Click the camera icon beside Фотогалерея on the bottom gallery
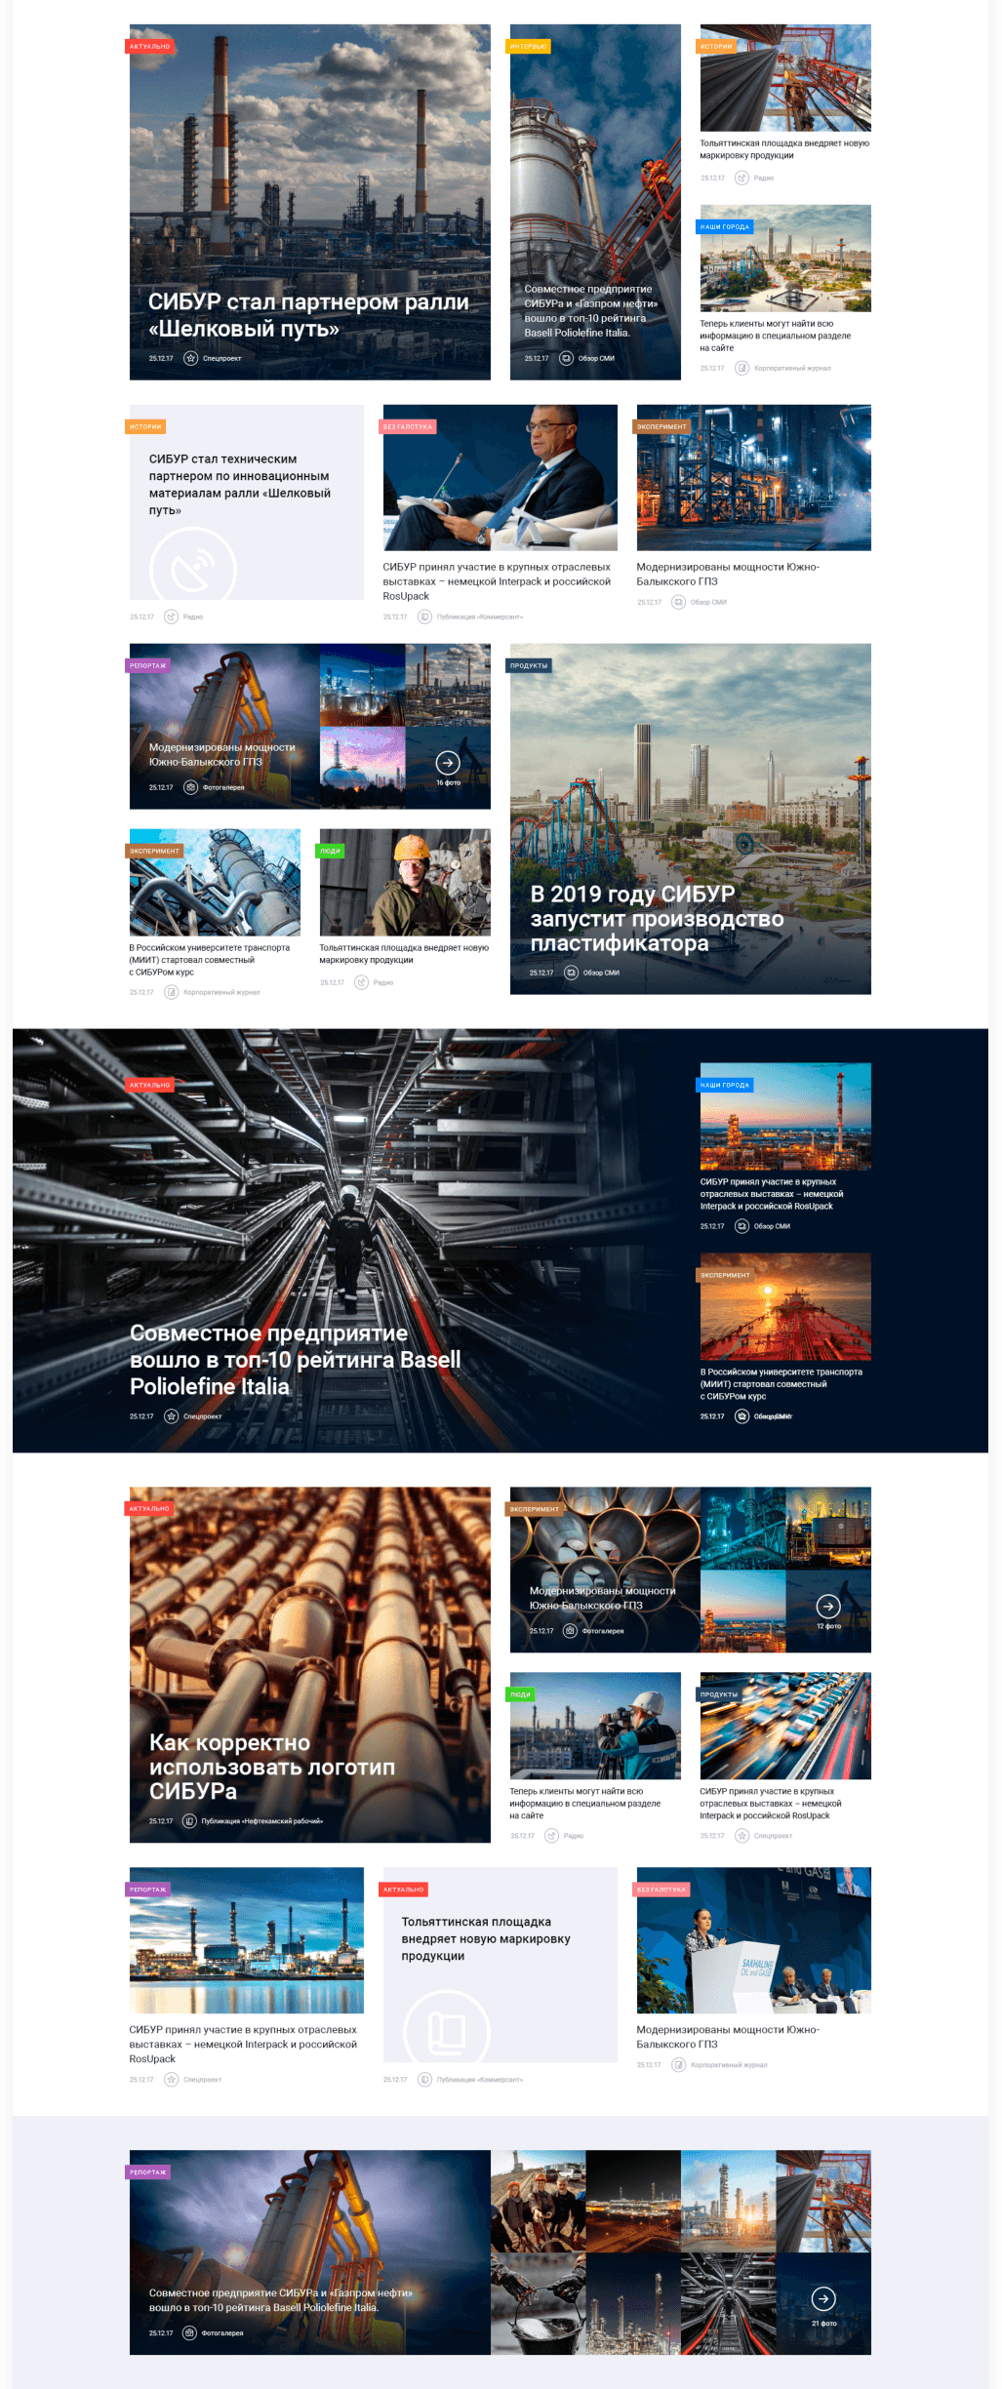This screenshot has height=2389, width=1002. (x=190, y=2332)
